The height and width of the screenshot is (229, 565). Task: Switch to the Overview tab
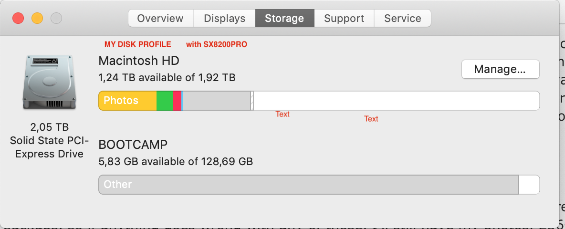pyautogui.click(x=160, y=19)
